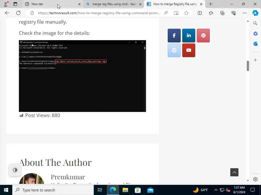Click the scrollbar down arrow

tap(248, 181)
